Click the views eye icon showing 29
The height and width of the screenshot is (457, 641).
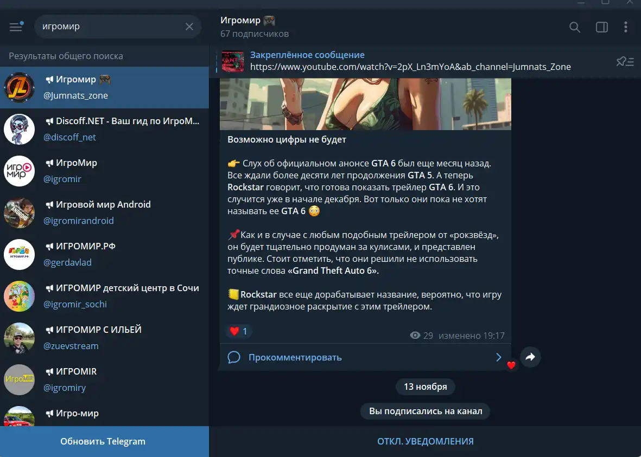point(415,336)
